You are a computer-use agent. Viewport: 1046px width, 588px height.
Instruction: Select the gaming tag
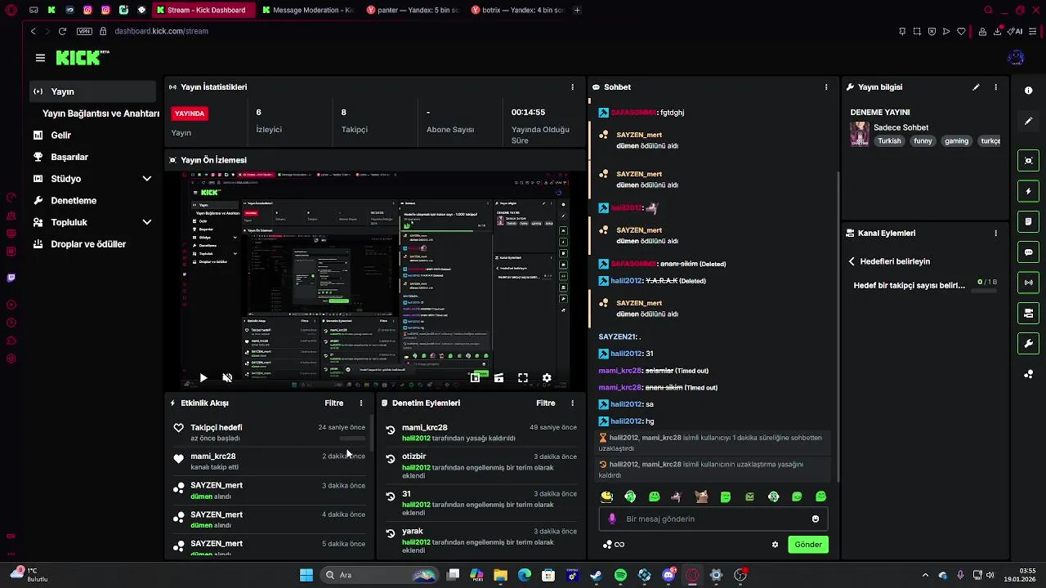pos(956,141)
